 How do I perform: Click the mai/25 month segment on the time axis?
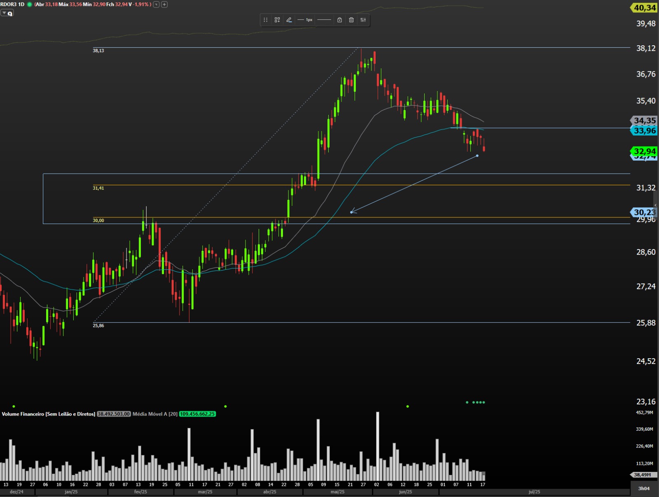tap(338, 492)
